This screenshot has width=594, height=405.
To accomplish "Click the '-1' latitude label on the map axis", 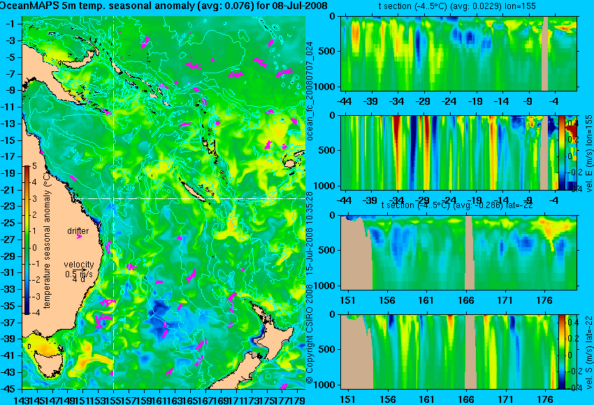I will click(x=10, y=24).
